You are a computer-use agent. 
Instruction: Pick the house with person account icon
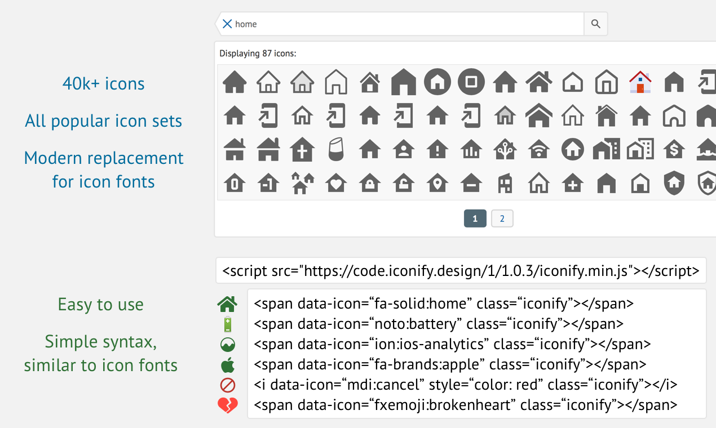click(x=404, y=150)
